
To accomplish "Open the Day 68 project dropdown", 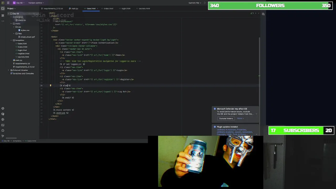I will pos(19,3).
